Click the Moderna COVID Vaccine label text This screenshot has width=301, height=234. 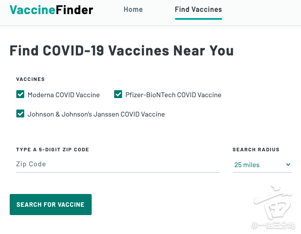tap(63, 95)
